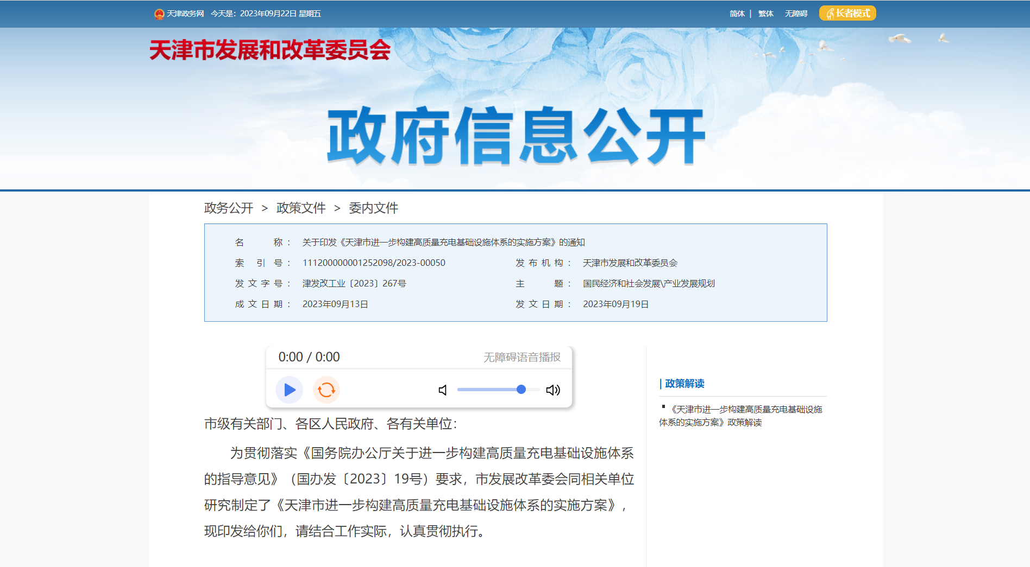Open 无障碍 accessibility mode
This screenshot has height=567, width=1030.
(x=796, y=14)
